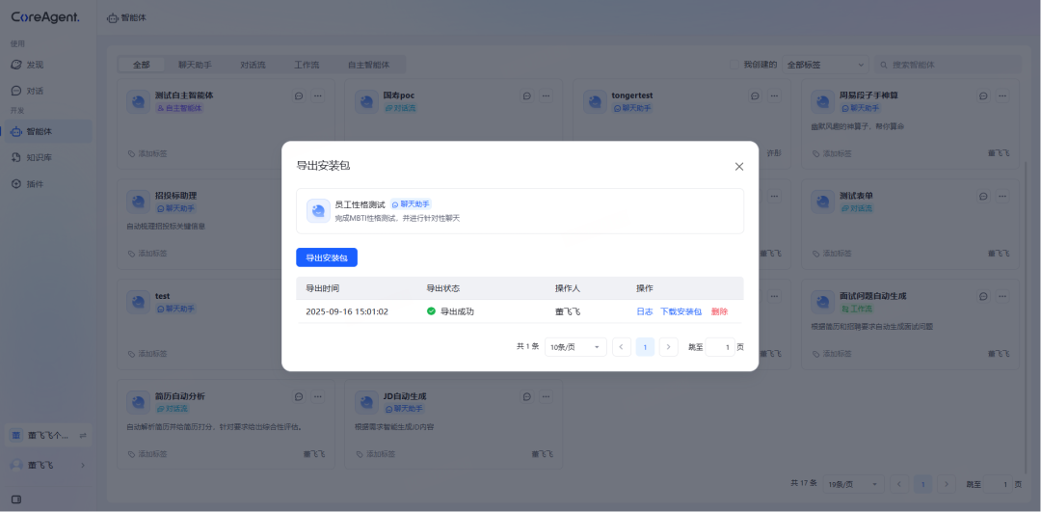Click the CoreAgent logo

(x=45, y=18)
